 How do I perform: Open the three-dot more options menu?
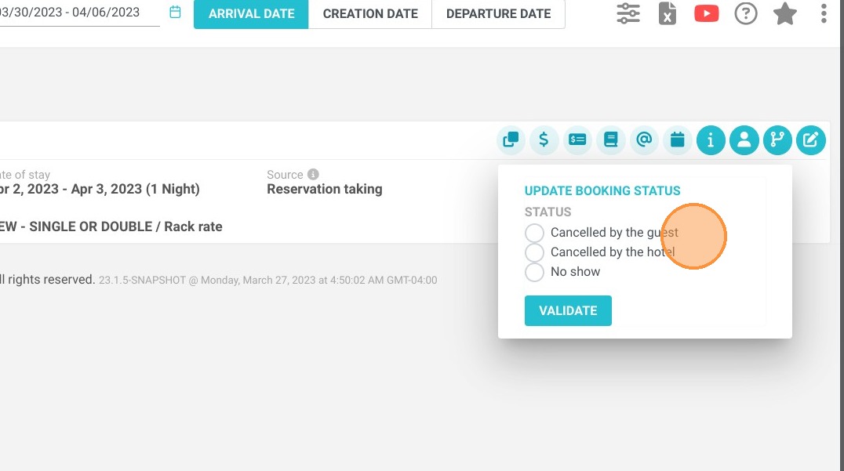pyautogui.click(x=824, y=13)
